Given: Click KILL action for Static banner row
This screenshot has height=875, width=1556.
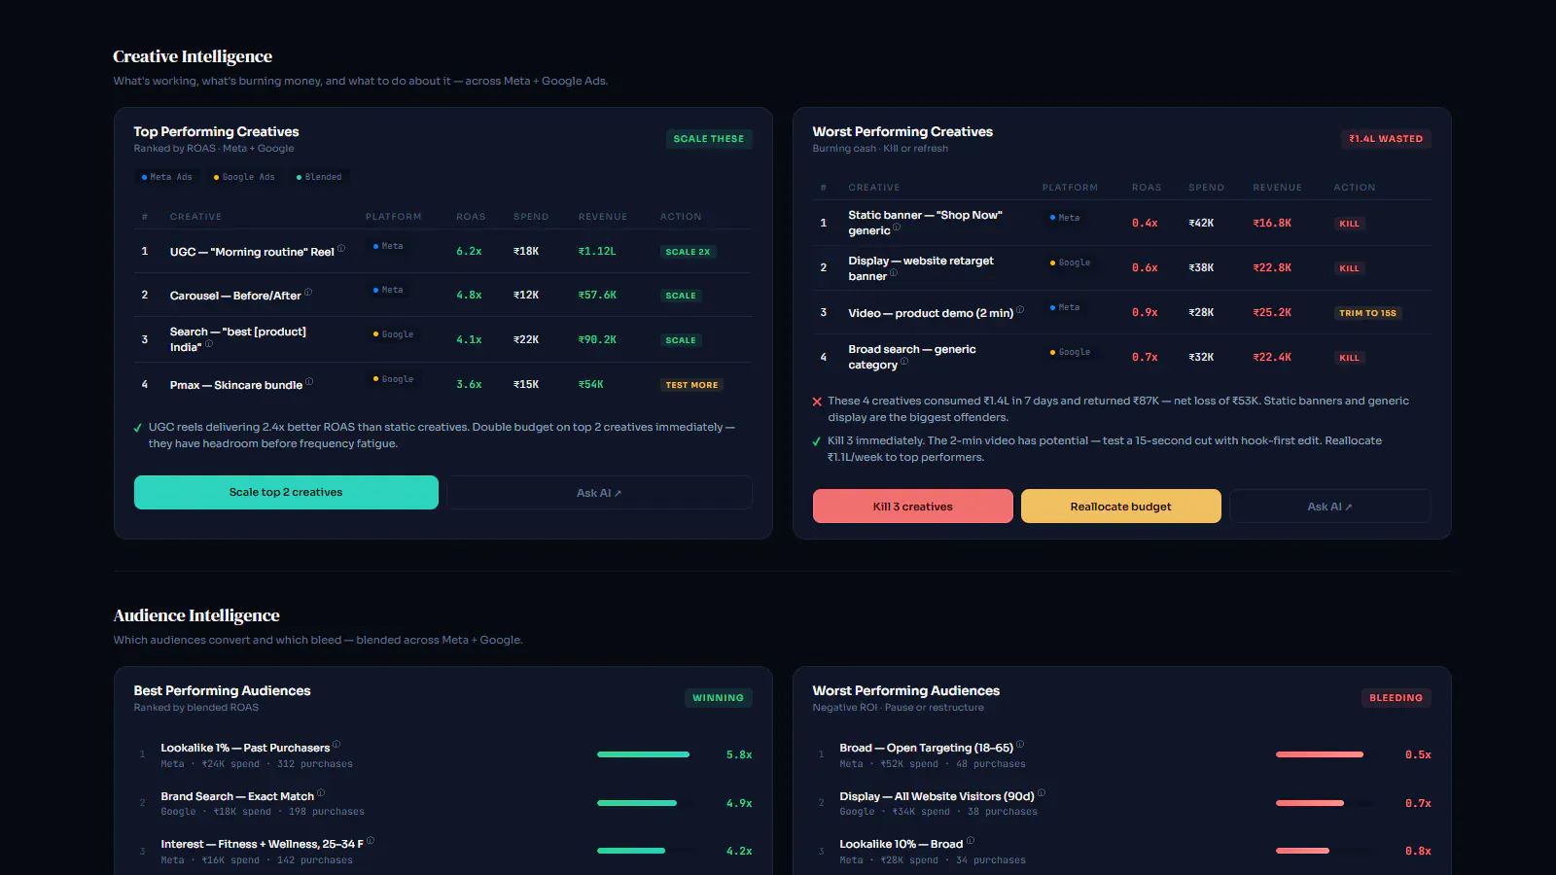Looking at the screenshot, I should [x=1349, y=224].
